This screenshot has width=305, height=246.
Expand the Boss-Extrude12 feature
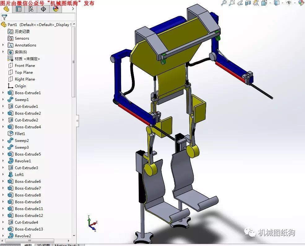click(x=3, y=215)
